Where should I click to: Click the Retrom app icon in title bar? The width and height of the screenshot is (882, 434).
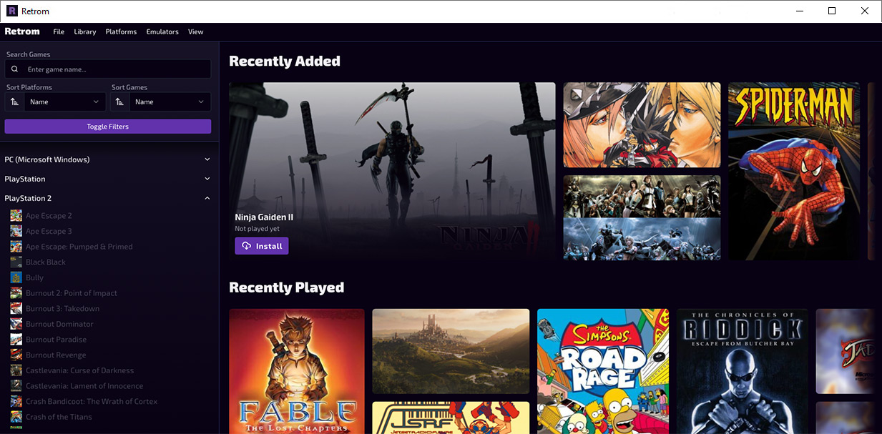tap(12, 11)
